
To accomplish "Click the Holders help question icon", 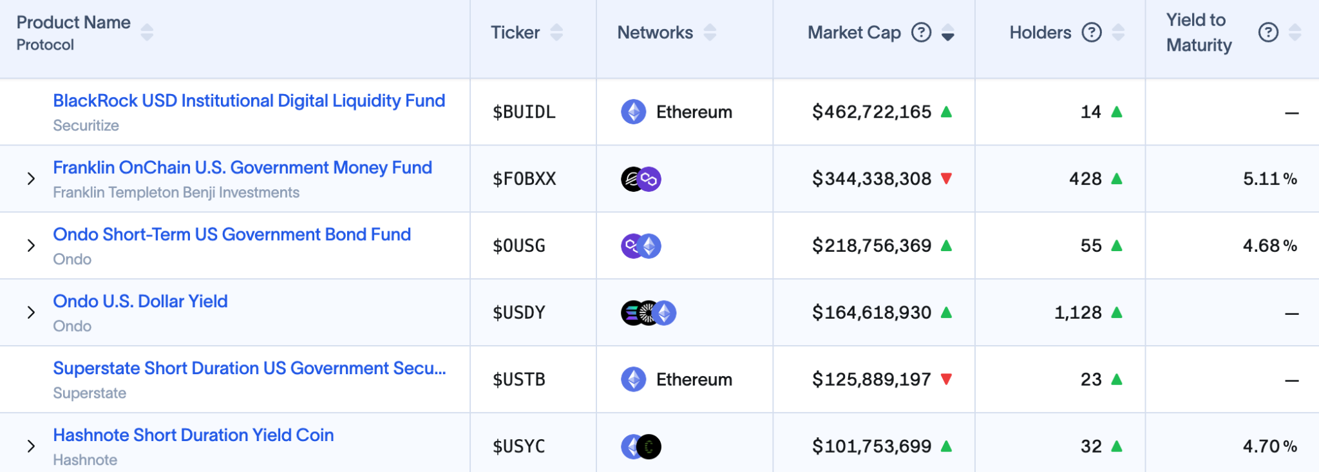I will (x=1092, y=32).
